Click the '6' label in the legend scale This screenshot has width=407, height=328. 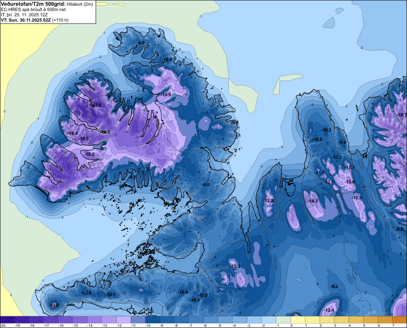coord(379,326)
